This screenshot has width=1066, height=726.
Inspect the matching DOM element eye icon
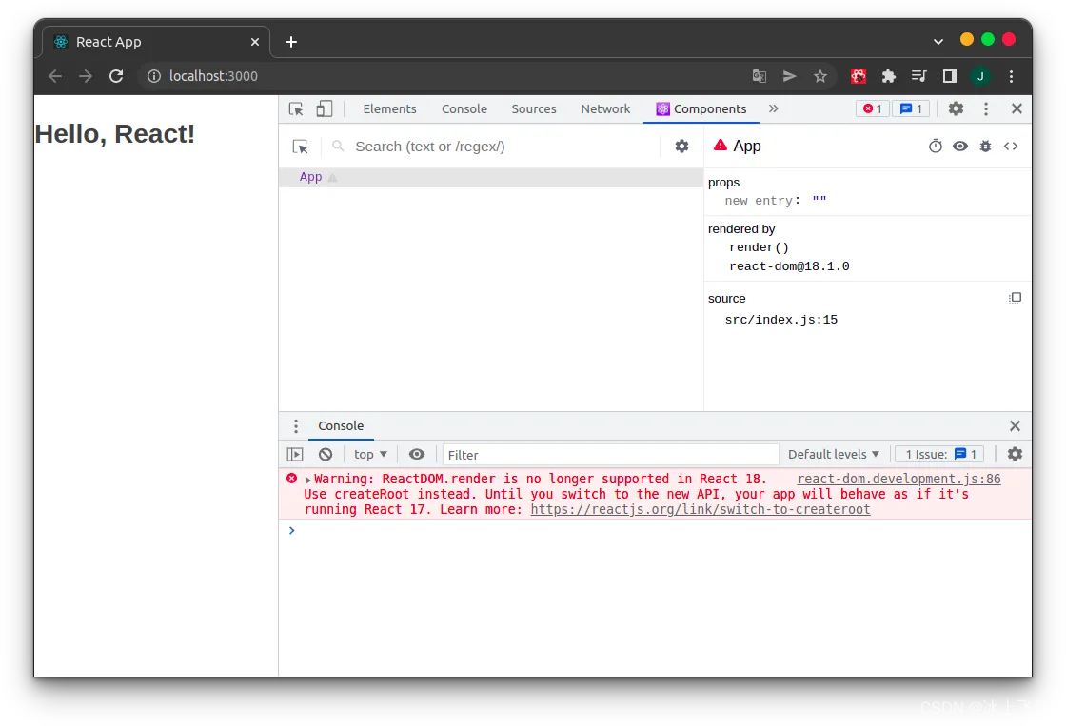coord(960,147)
